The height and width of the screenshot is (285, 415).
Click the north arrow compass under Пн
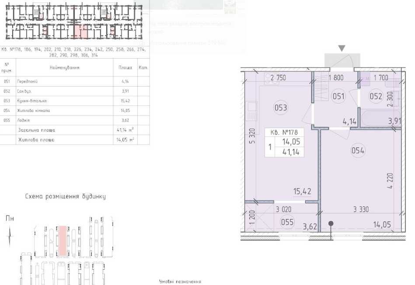[x=10, y=236]
